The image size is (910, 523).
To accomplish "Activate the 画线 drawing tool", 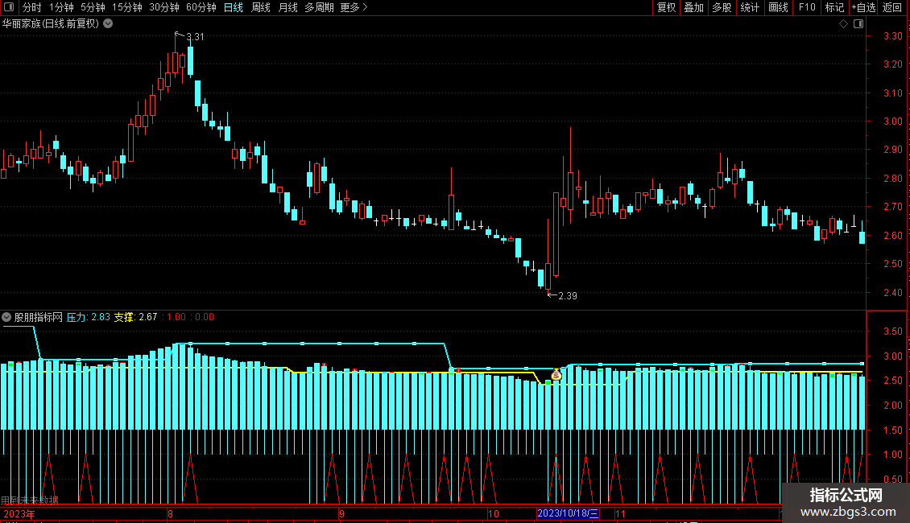I will [778, 7].
